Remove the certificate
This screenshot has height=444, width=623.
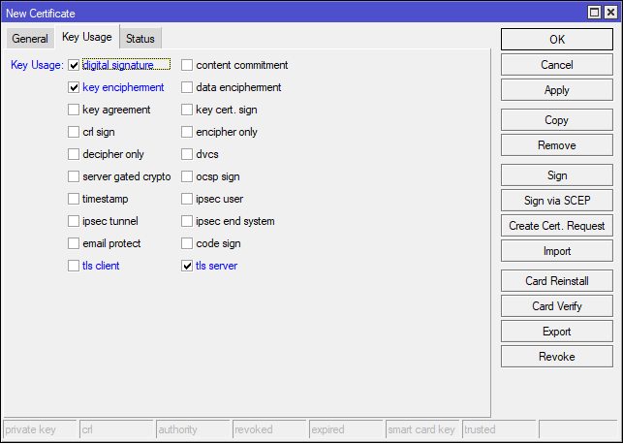pos(557,145)
